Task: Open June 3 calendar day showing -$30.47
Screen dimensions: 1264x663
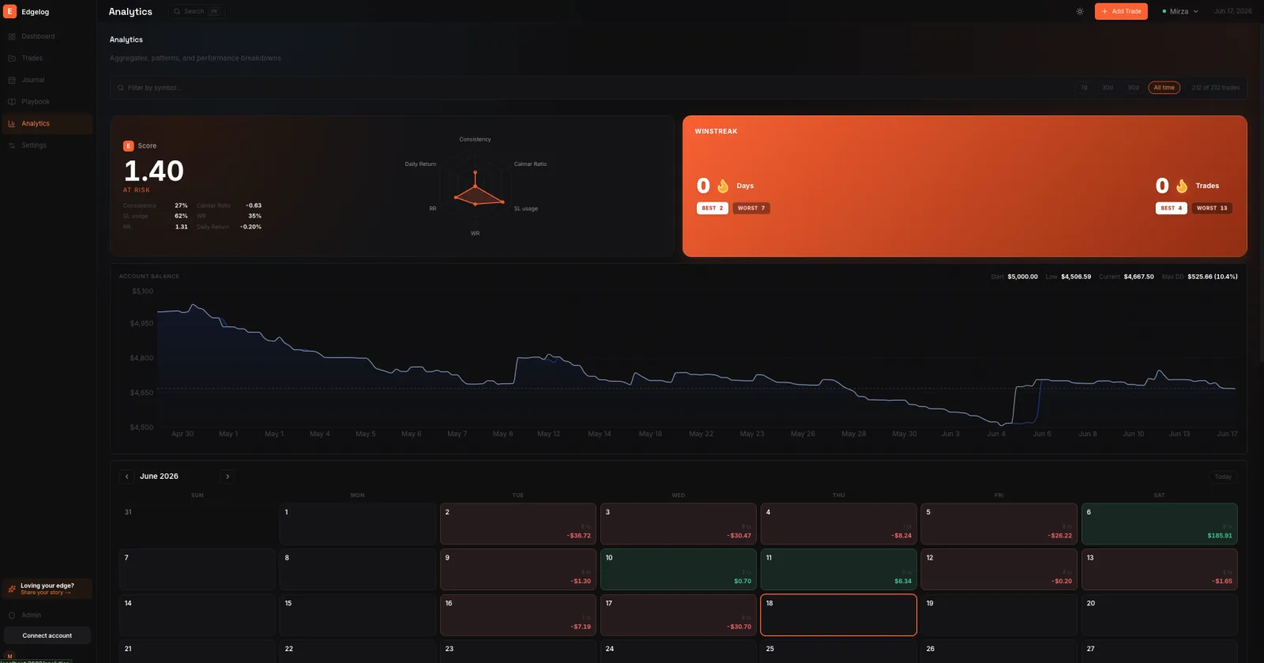Action: click(679, 524)
